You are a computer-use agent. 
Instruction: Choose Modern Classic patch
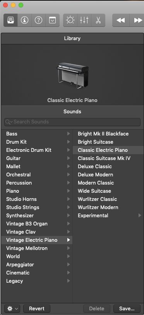pos(108,183)
